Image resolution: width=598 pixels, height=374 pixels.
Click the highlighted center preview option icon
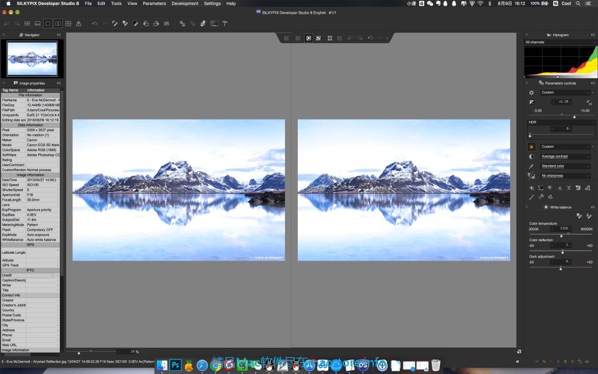[308, 38]
